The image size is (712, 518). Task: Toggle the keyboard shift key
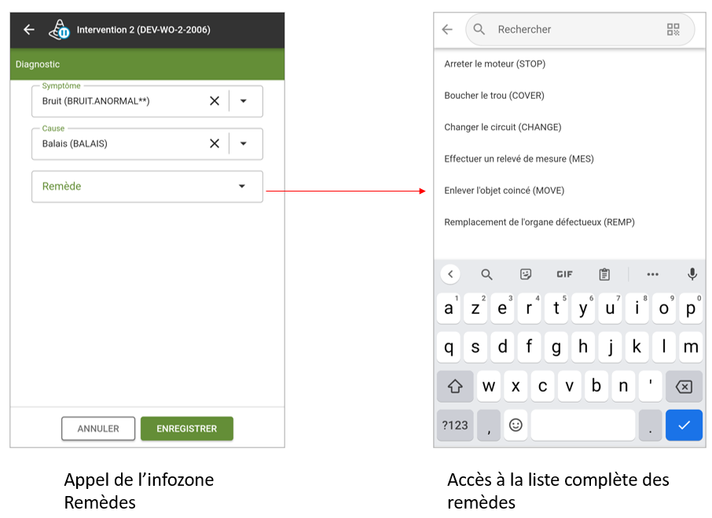click(455, 386)
